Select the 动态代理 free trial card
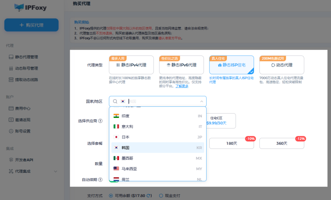Viewport: 331px width, 200px height. pyautogui.click(x=282, y=65)
